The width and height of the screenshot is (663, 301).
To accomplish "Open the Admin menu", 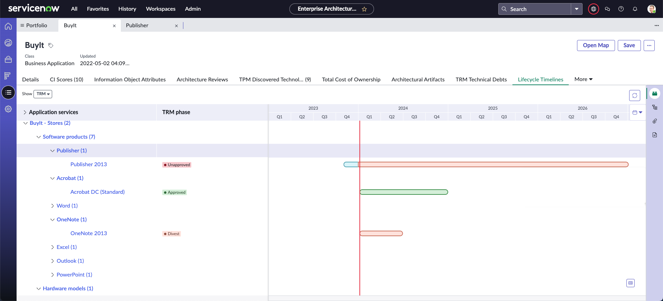I will click(x=193, y=9).
